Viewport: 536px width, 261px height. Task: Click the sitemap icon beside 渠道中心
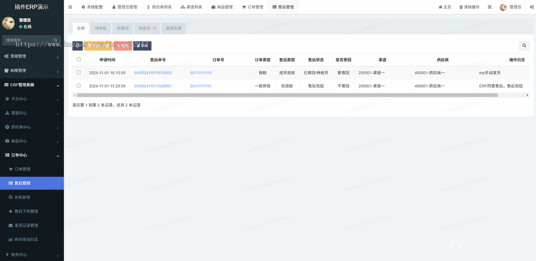(7, 113)
